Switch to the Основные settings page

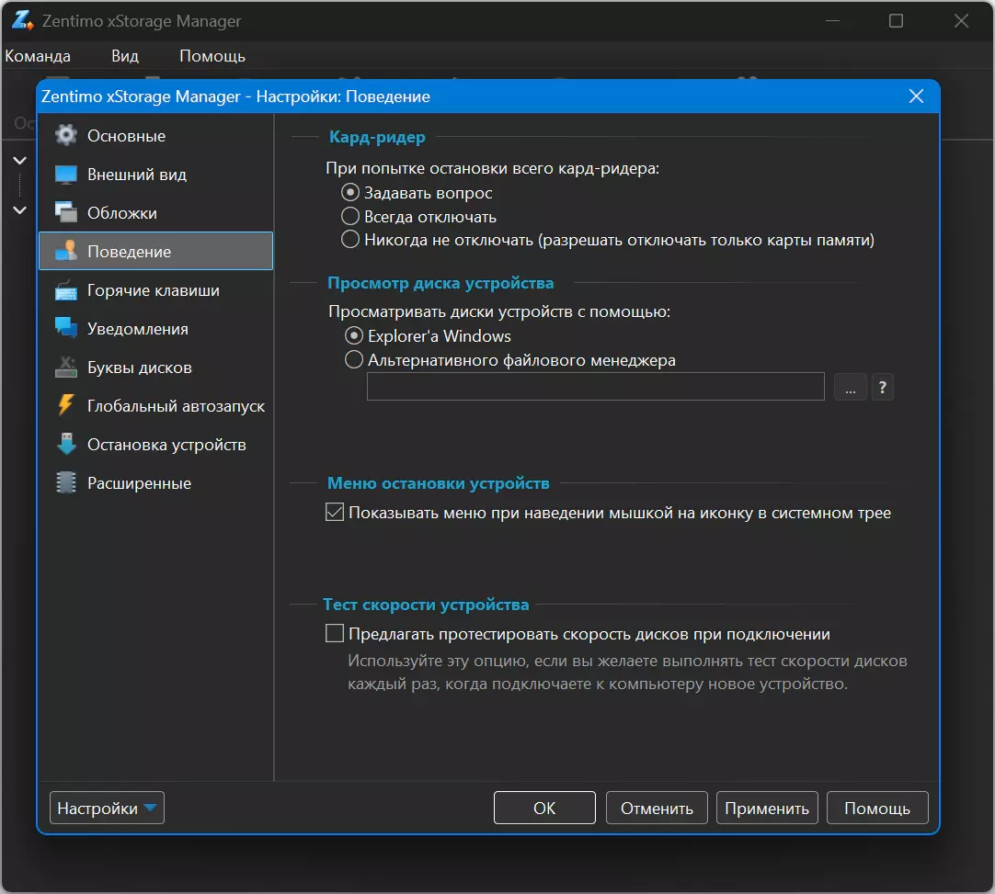click(x=156, y=136)
